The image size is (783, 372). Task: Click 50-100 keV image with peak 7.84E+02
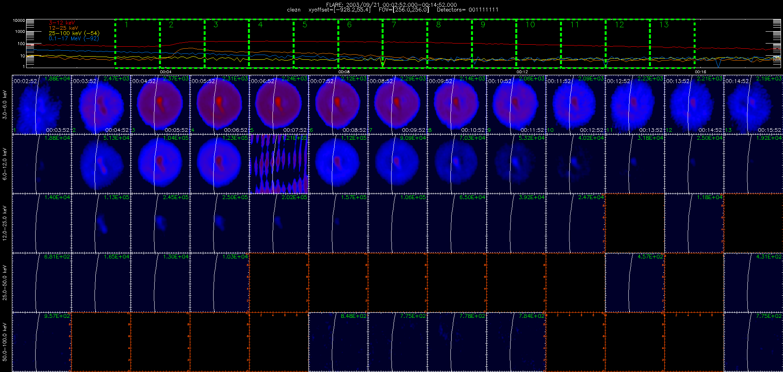[516, 342]
